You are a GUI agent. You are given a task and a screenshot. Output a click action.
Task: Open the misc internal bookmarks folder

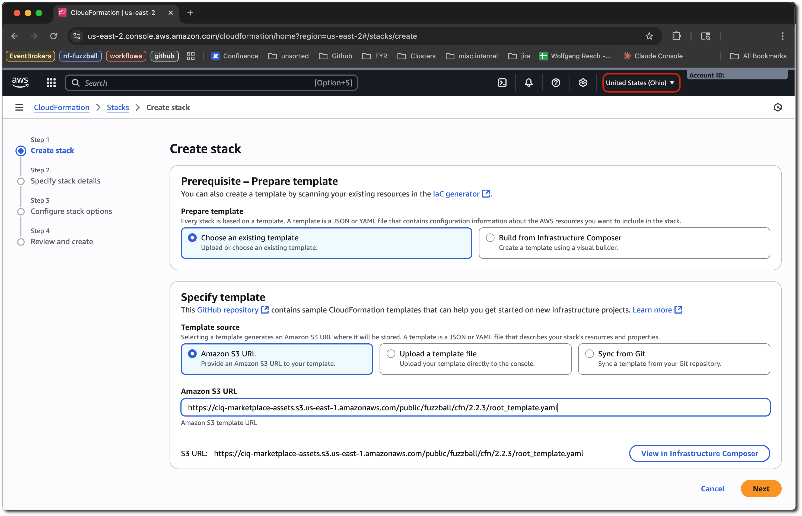[472, 56]
